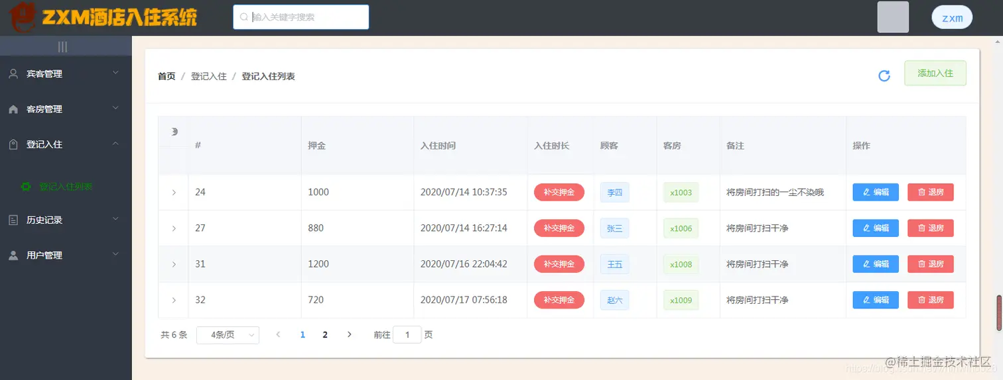Open 客房管理 menu
Screen dimensions: 1003x380
click(66, 109)
